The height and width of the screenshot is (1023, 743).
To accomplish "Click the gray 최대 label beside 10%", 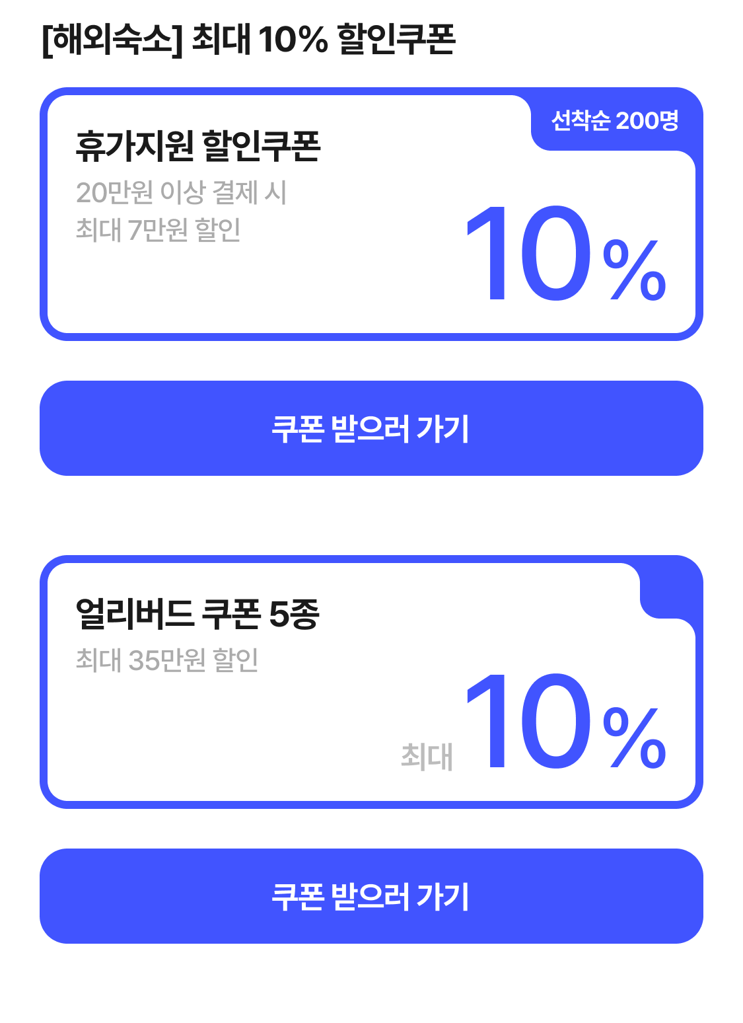I will click(427, 757).
